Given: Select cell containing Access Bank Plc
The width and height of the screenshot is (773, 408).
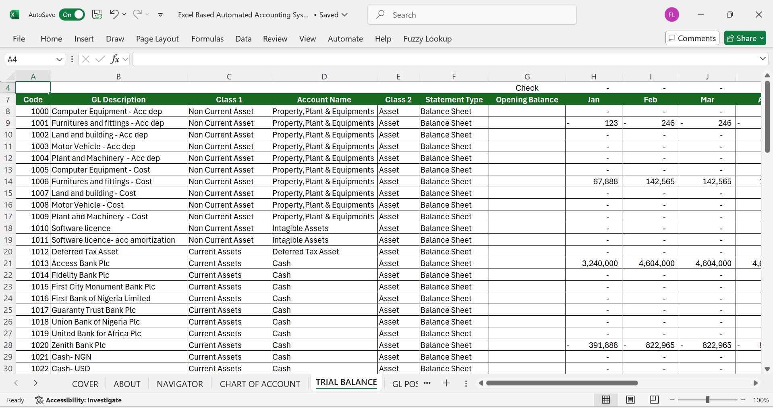Looking at the screenshot, I should pyautogui.click(x=118, y=263).
